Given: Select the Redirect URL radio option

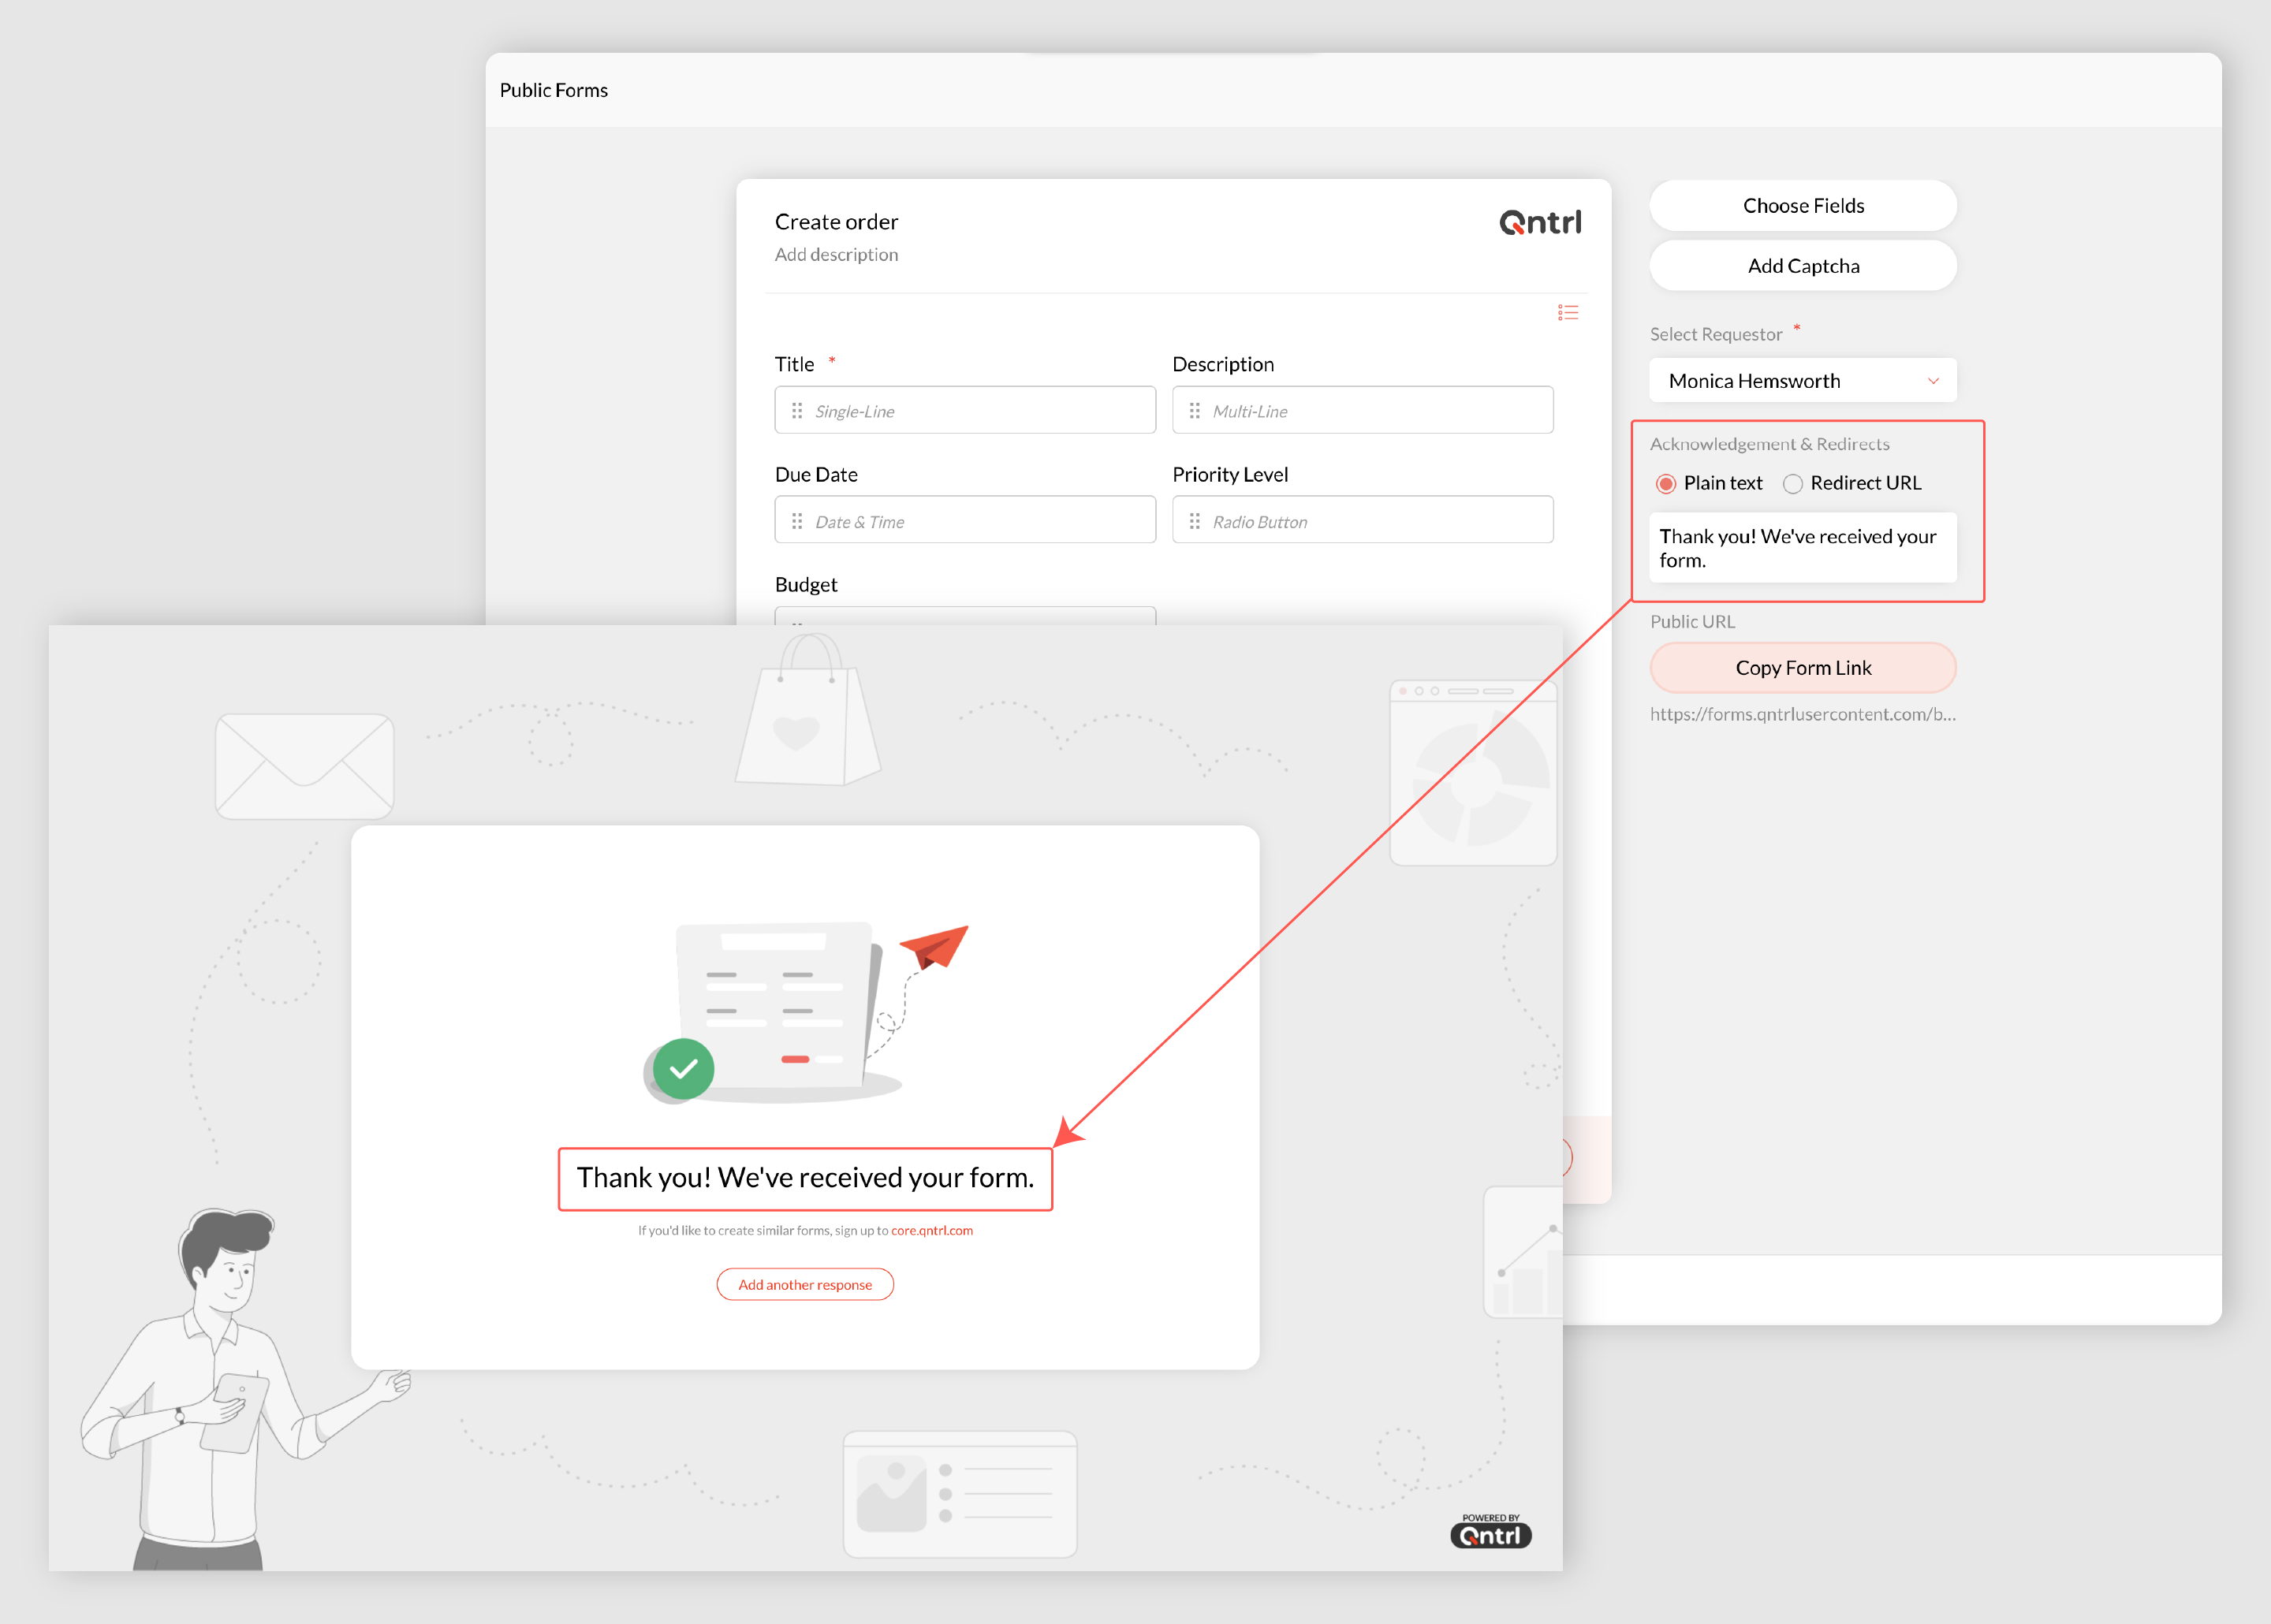Looking at the screenshot, I should pyautogui.click(x=1793, y=484).
